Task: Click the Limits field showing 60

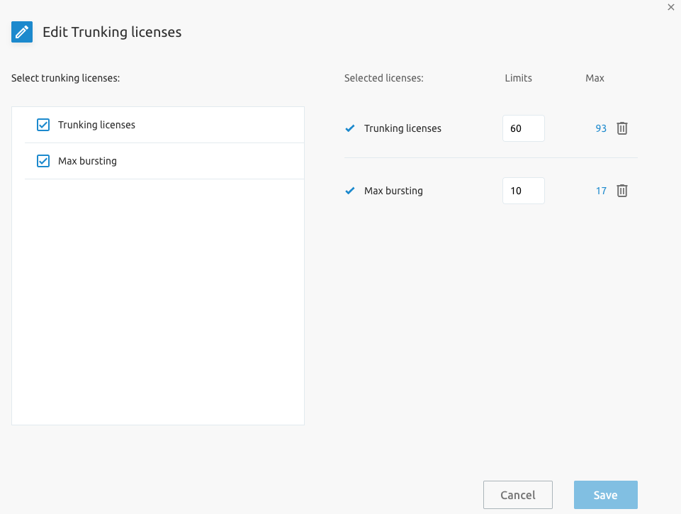Action: pyautogui.click(x=523, y=128)
